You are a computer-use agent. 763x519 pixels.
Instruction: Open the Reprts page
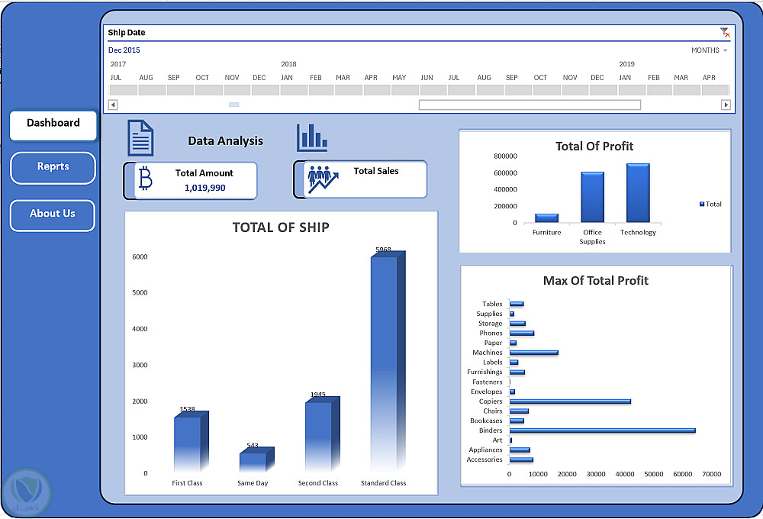[53, 168]
